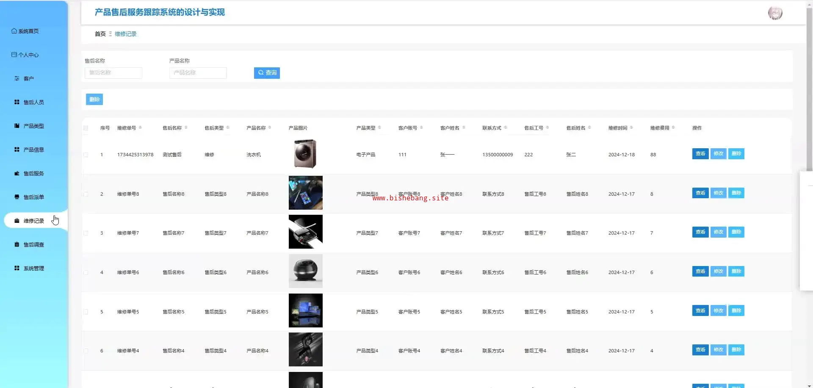Click the home icon beside 系统首页
The height and width of the screenshot is (388, 813).
click(x=14, y=31)
